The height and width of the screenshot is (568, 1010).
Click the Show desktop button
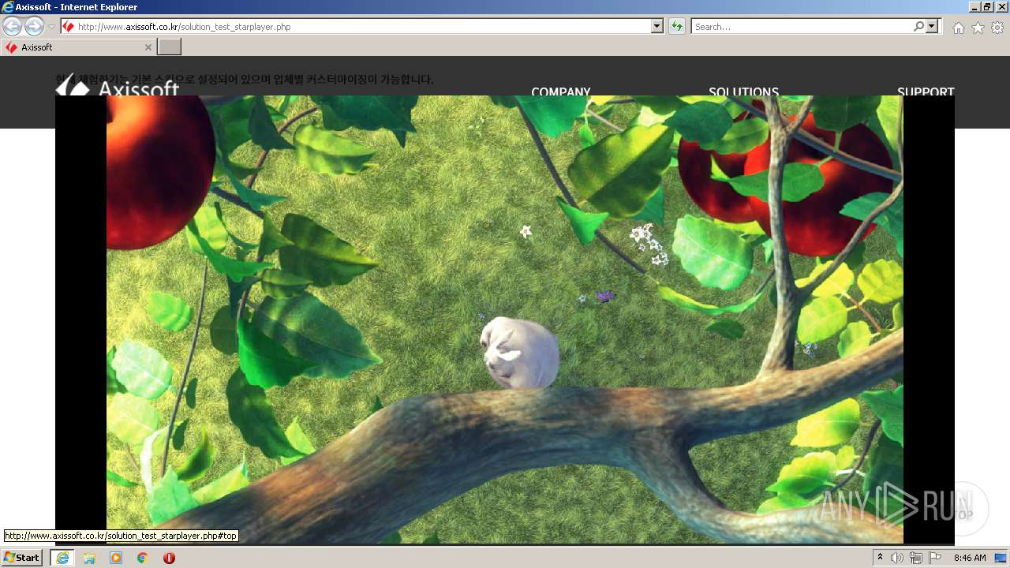pyautogui.click(x=1001, y=558)
